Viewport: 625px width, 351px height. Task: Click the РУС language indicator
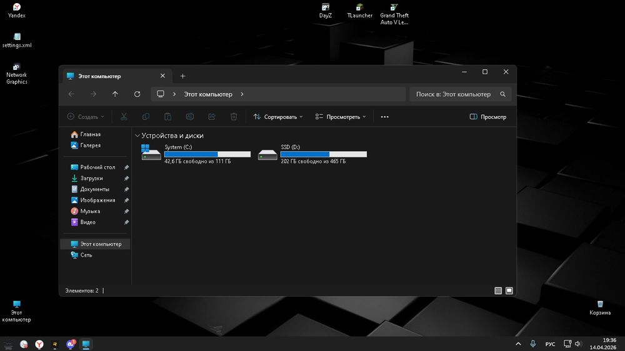coord(550,344)
